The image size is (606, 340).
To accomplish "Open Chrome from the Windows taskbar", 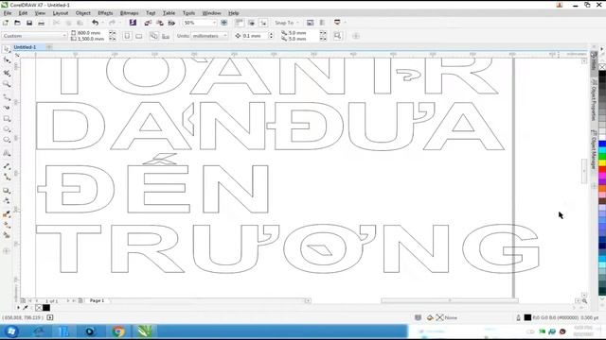I will tap(118, 331).
